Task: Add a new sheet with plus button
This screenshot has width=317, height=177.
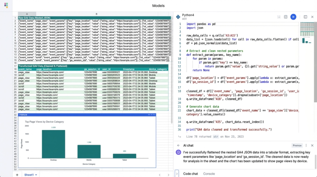Action: [17, 175]
